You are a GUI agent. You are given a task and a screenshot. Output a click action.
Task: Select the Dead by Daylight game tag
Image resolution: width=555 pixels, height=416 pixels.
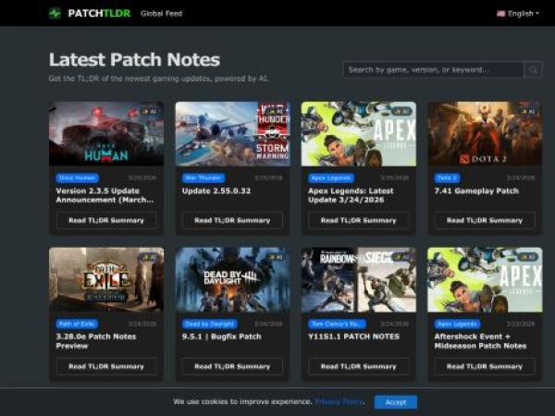tap(210, 324)
